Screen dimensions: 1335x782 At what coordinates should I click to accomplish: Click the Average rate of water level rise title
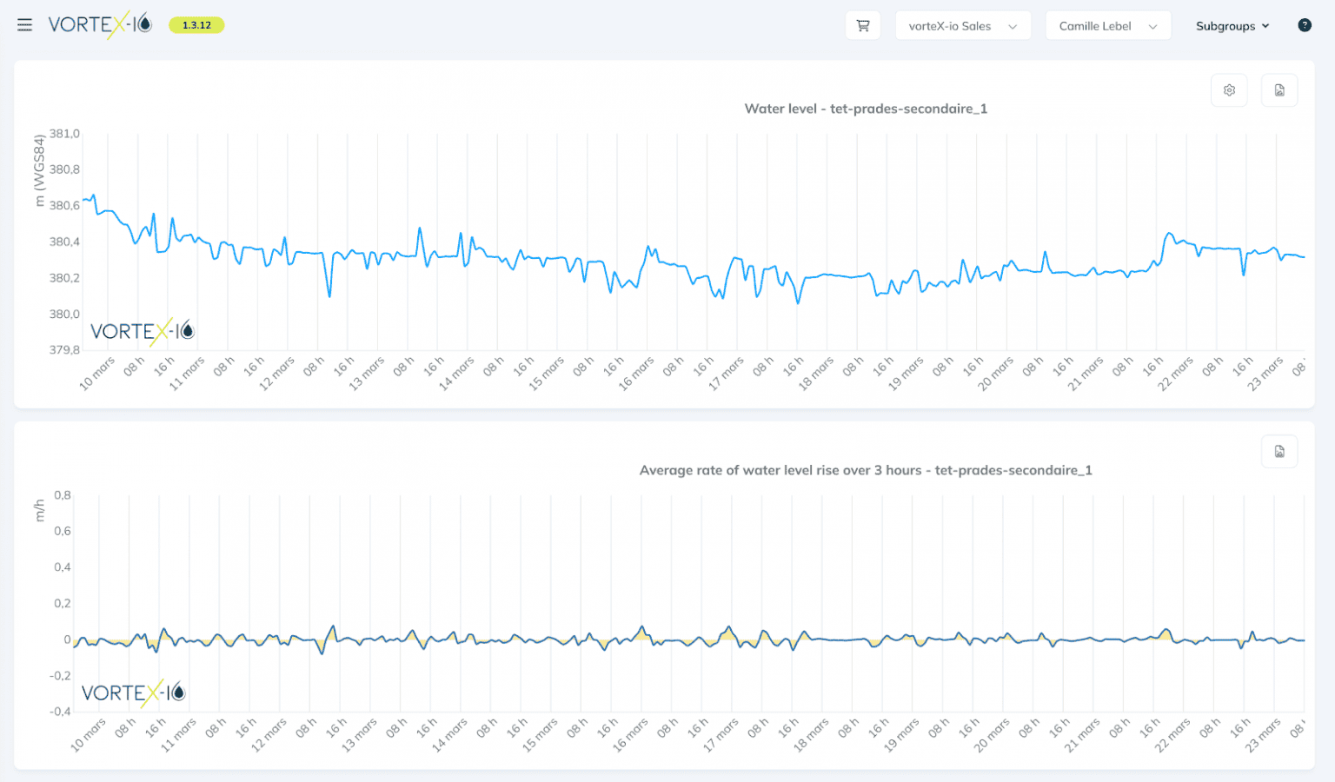(866, 470)
